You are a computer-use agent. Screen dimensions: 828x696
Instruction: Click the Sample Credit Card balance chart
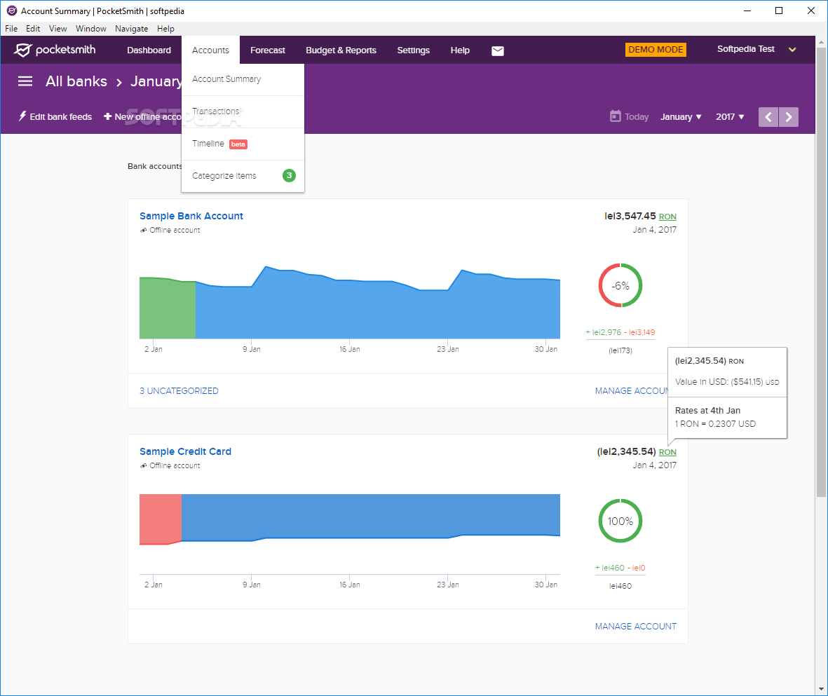(x=350, y=519)
